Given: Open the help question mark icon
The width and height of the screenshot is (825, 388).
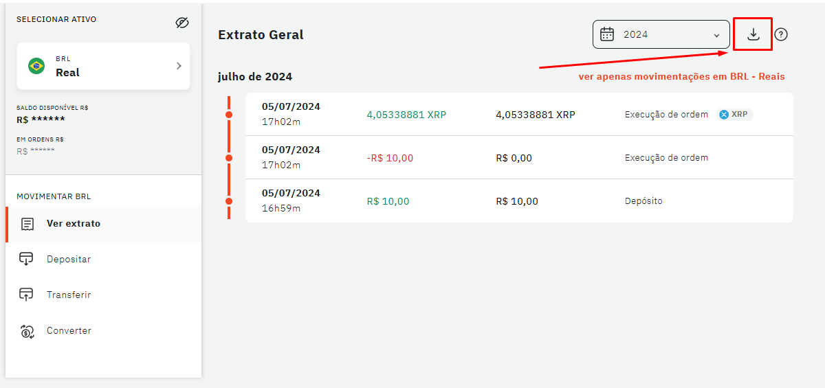Looking at the screenshot, I should (781, 34).
